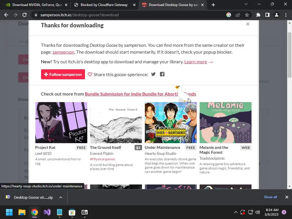This screenshot has width=292, height=219.
Task: Open a new browser tab
Action: [213, 5]
